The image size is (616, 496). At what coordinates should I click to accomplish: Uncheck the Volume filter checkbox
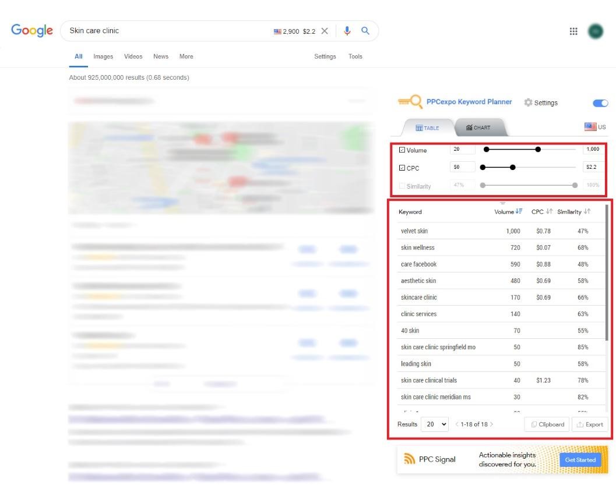coord(402,150)
